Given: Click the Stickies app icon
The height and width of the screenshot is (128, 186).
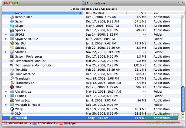Looking at the screenshot, I should (12, 48).
